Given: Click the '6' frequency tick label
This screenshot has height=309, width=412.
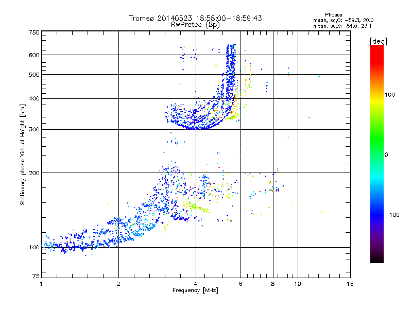Looking at the screenshot, I should point(241,284).
